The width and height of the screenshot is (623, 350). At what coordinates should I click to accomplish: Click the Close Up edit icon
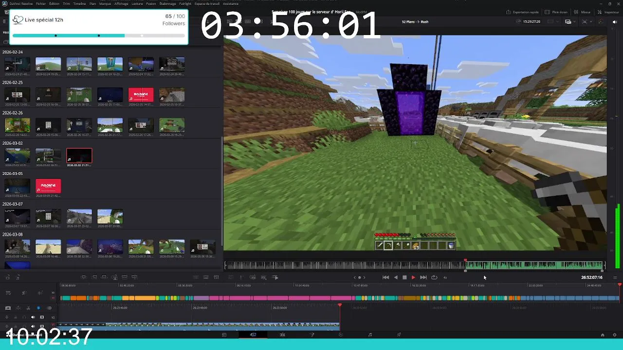pos(114,277)
